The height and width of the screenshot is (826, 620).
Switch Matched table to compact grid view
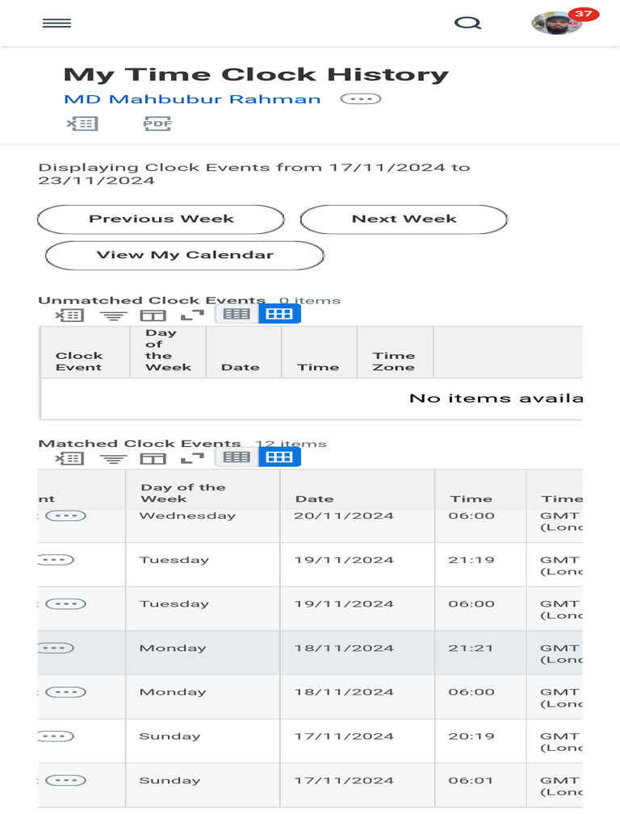pos(237,457)
